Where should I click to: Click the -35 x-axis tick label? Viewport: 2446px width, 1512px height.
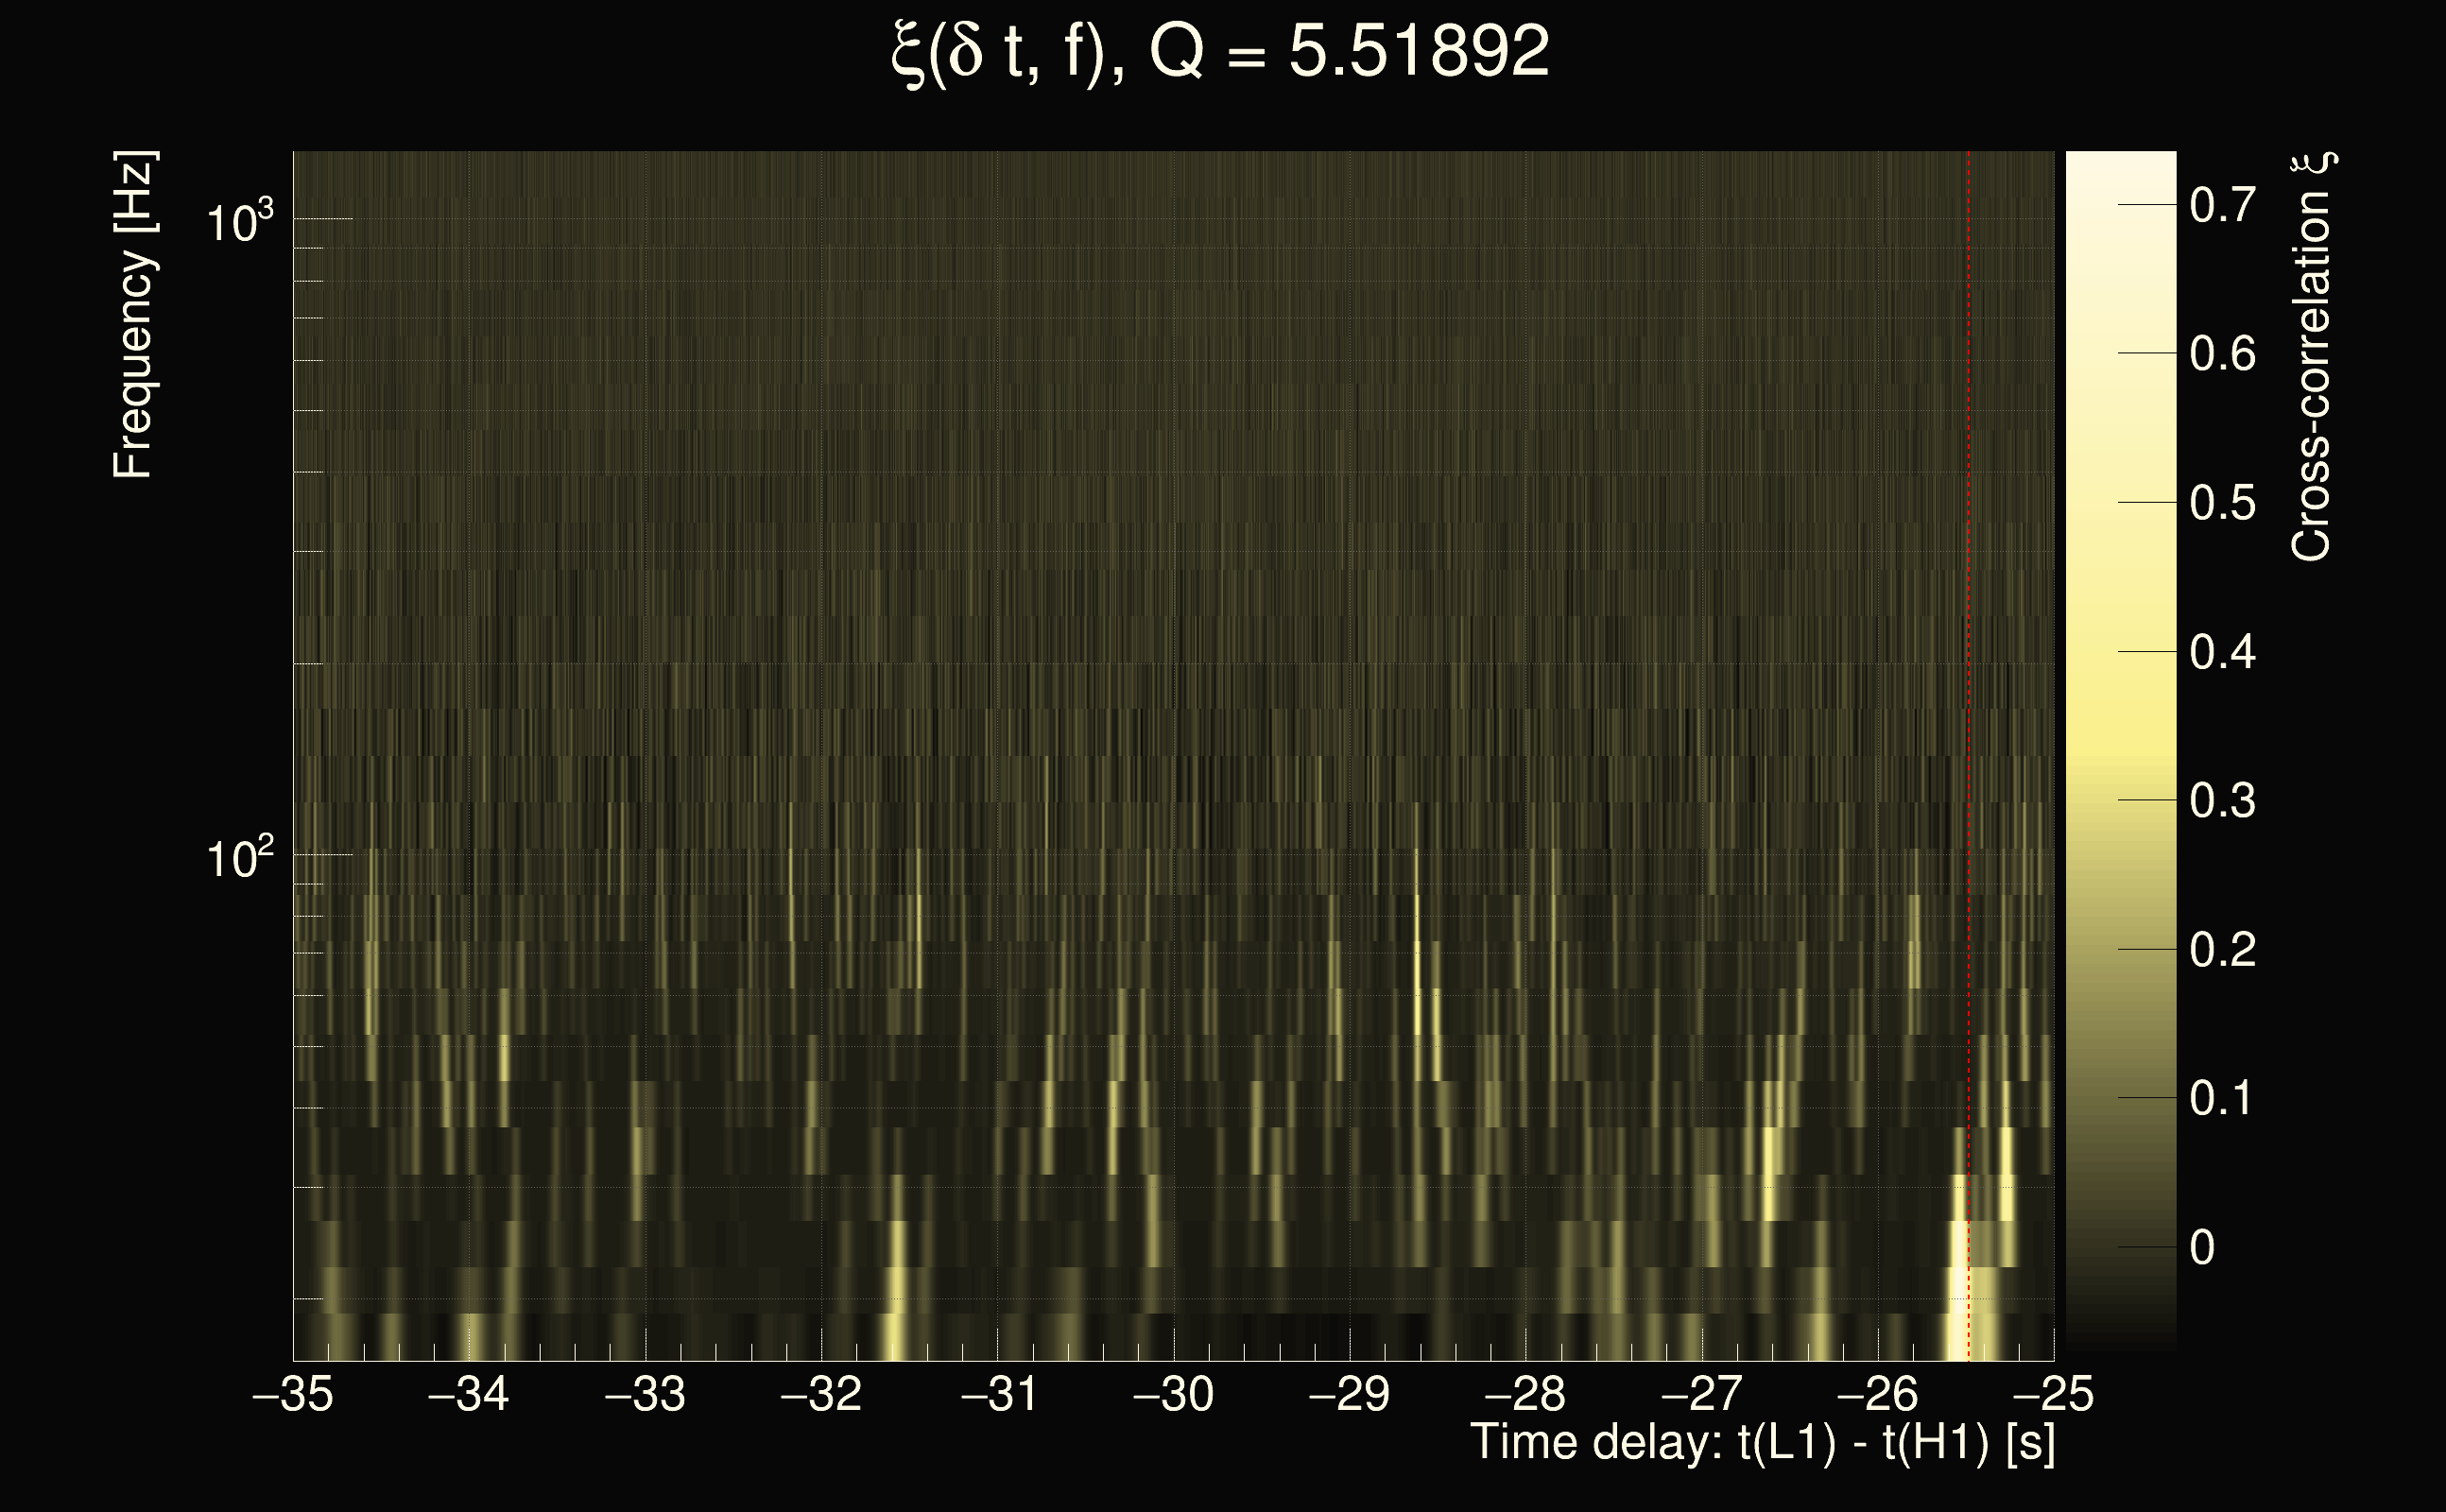(293, 1394)
